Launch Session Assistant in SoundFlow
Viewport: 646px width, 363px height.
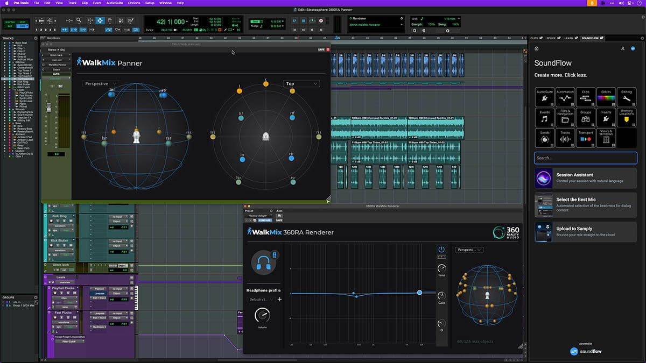[585, 177]
